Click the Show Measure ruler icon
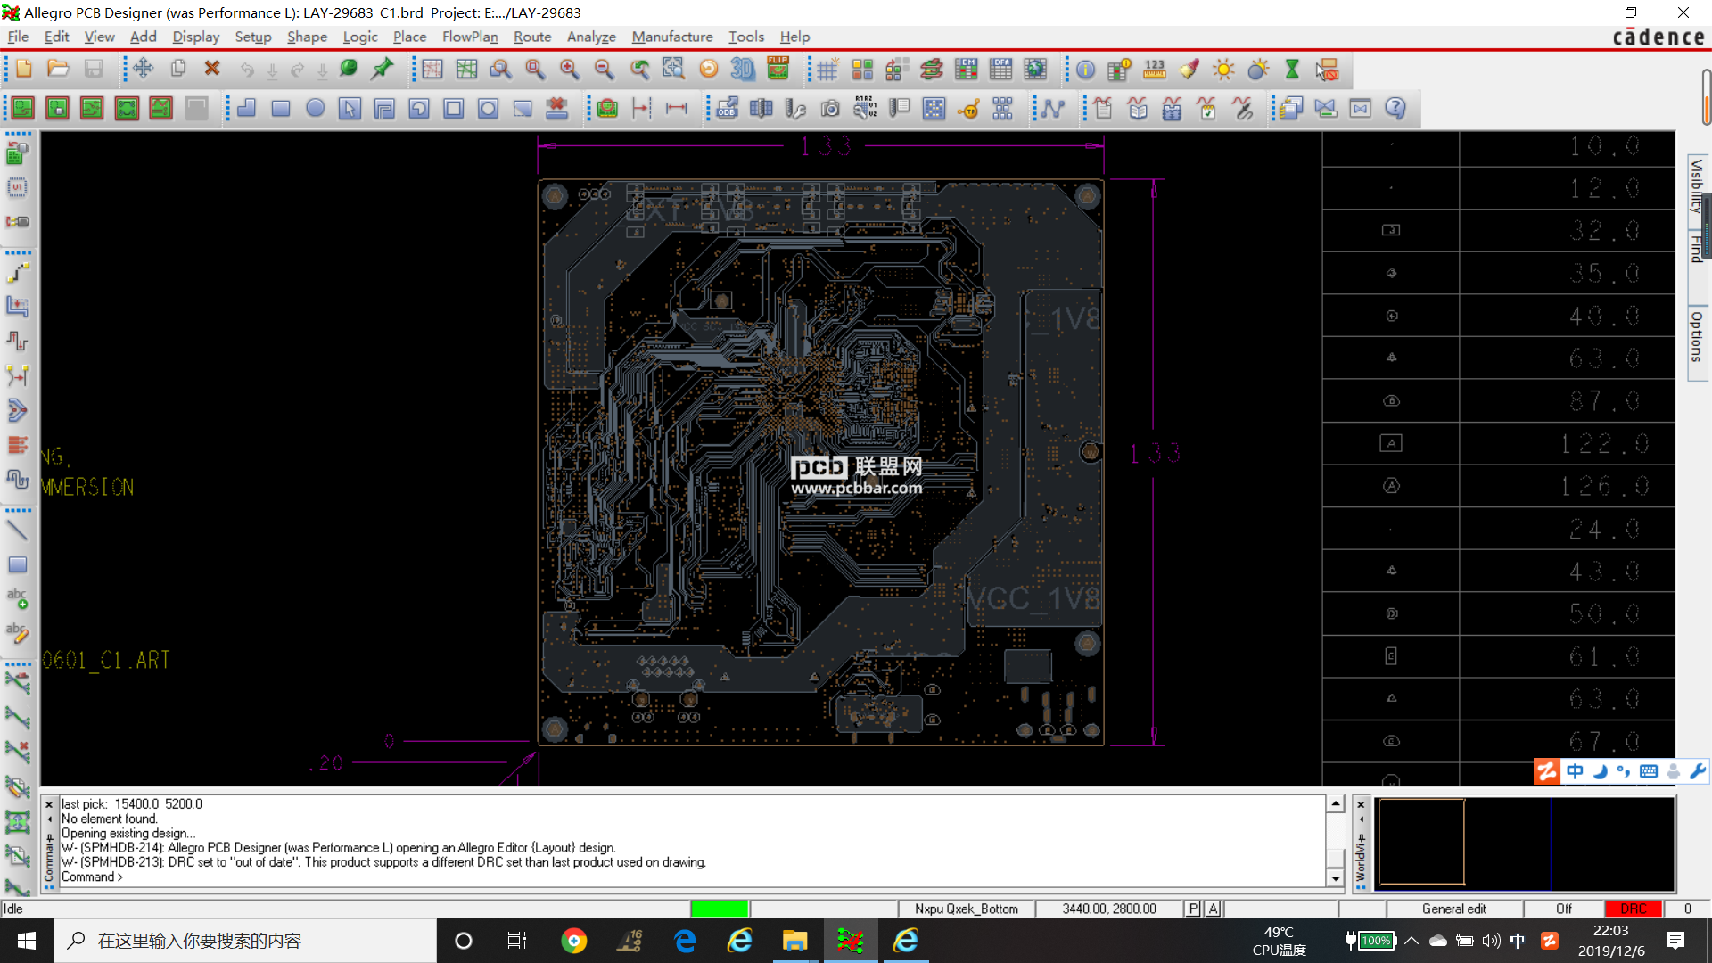 point(1155,70)
